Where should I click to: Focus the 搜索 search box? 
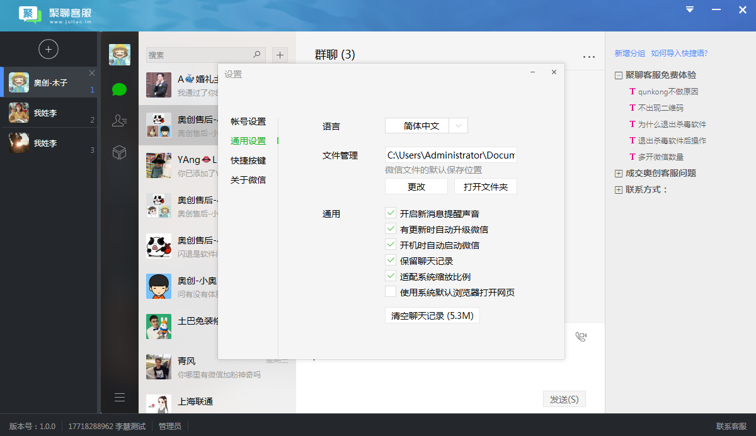tap(206, 55)
